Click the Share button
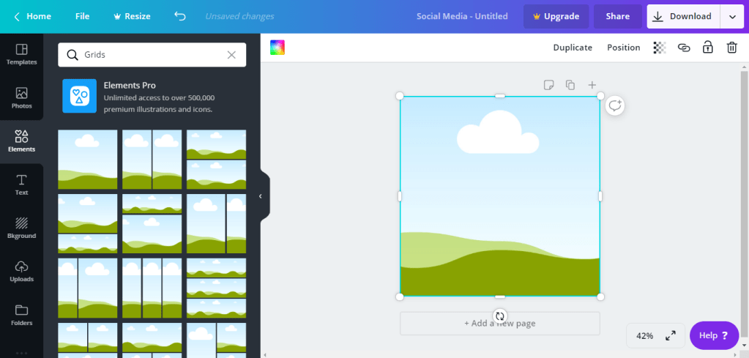This screenshot has height=358, width=749. tap(617, 16)
